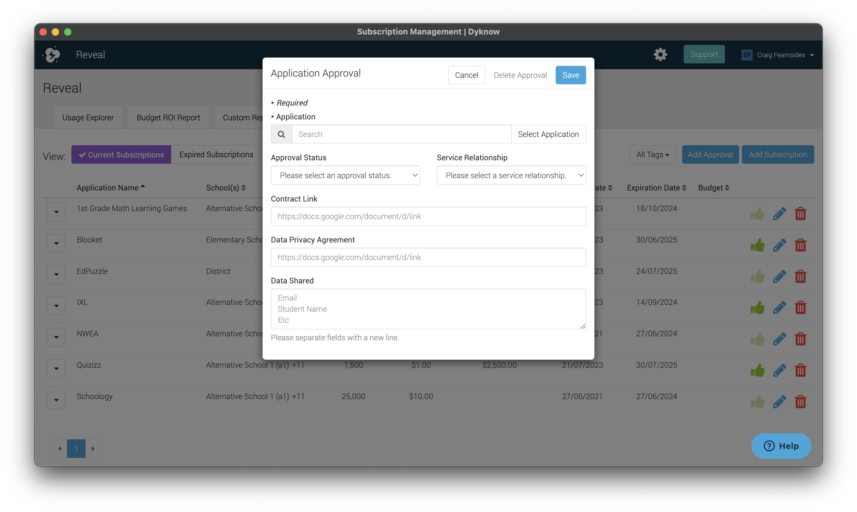Click thumbs-up approval icon for Blooket
Viewport: 857px width, 512px height.
[x=757, y=245]
